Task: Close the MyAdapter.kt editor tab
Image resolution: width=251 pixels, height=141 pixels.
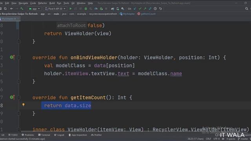Action: click(18, 19)
